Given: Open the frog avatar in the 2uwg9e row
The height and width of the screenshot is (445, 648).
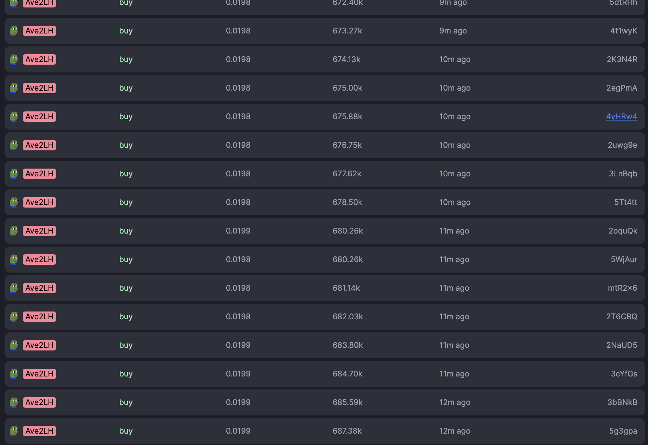Looking at the screenshot, I should click(x=14, y=145).
